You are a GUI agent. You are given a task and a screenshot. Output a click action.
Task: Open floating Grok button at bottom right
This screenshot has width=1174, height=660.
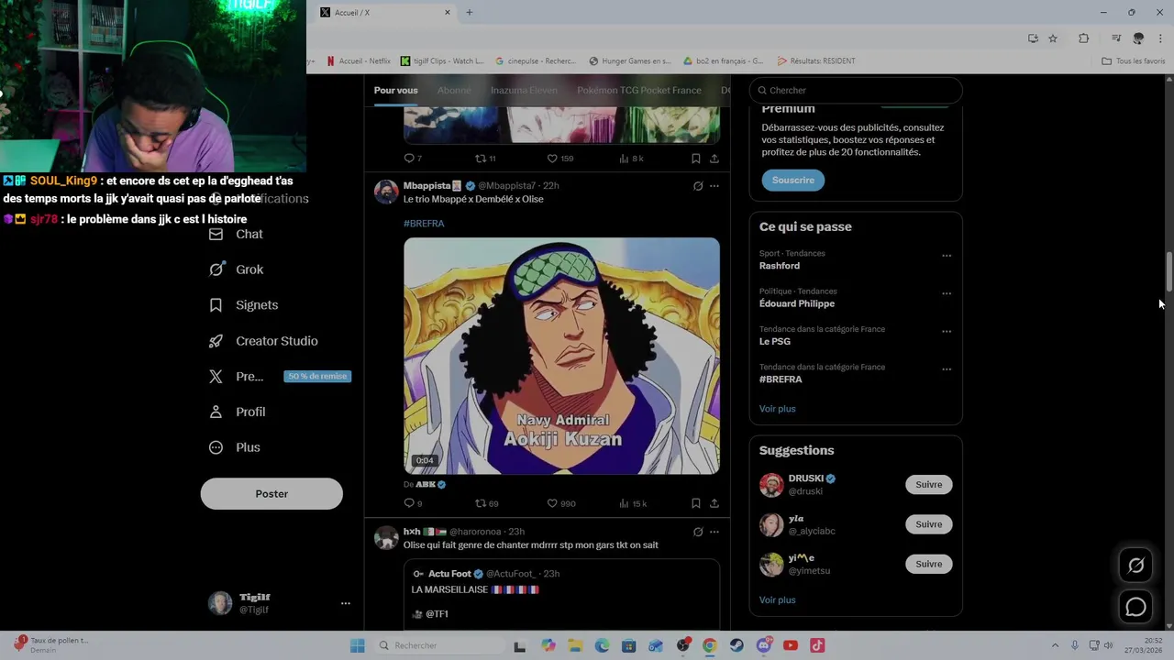(x=1135, y=566)
